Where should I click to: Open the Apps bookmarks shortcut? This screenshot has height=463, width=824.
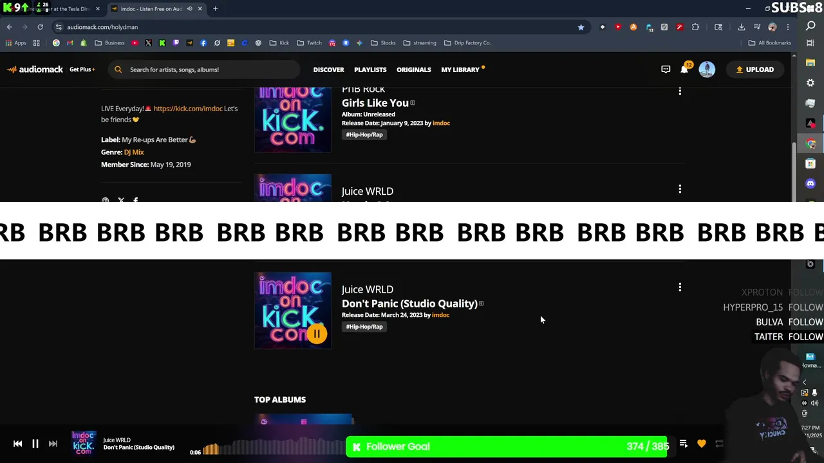coord(16,43)
